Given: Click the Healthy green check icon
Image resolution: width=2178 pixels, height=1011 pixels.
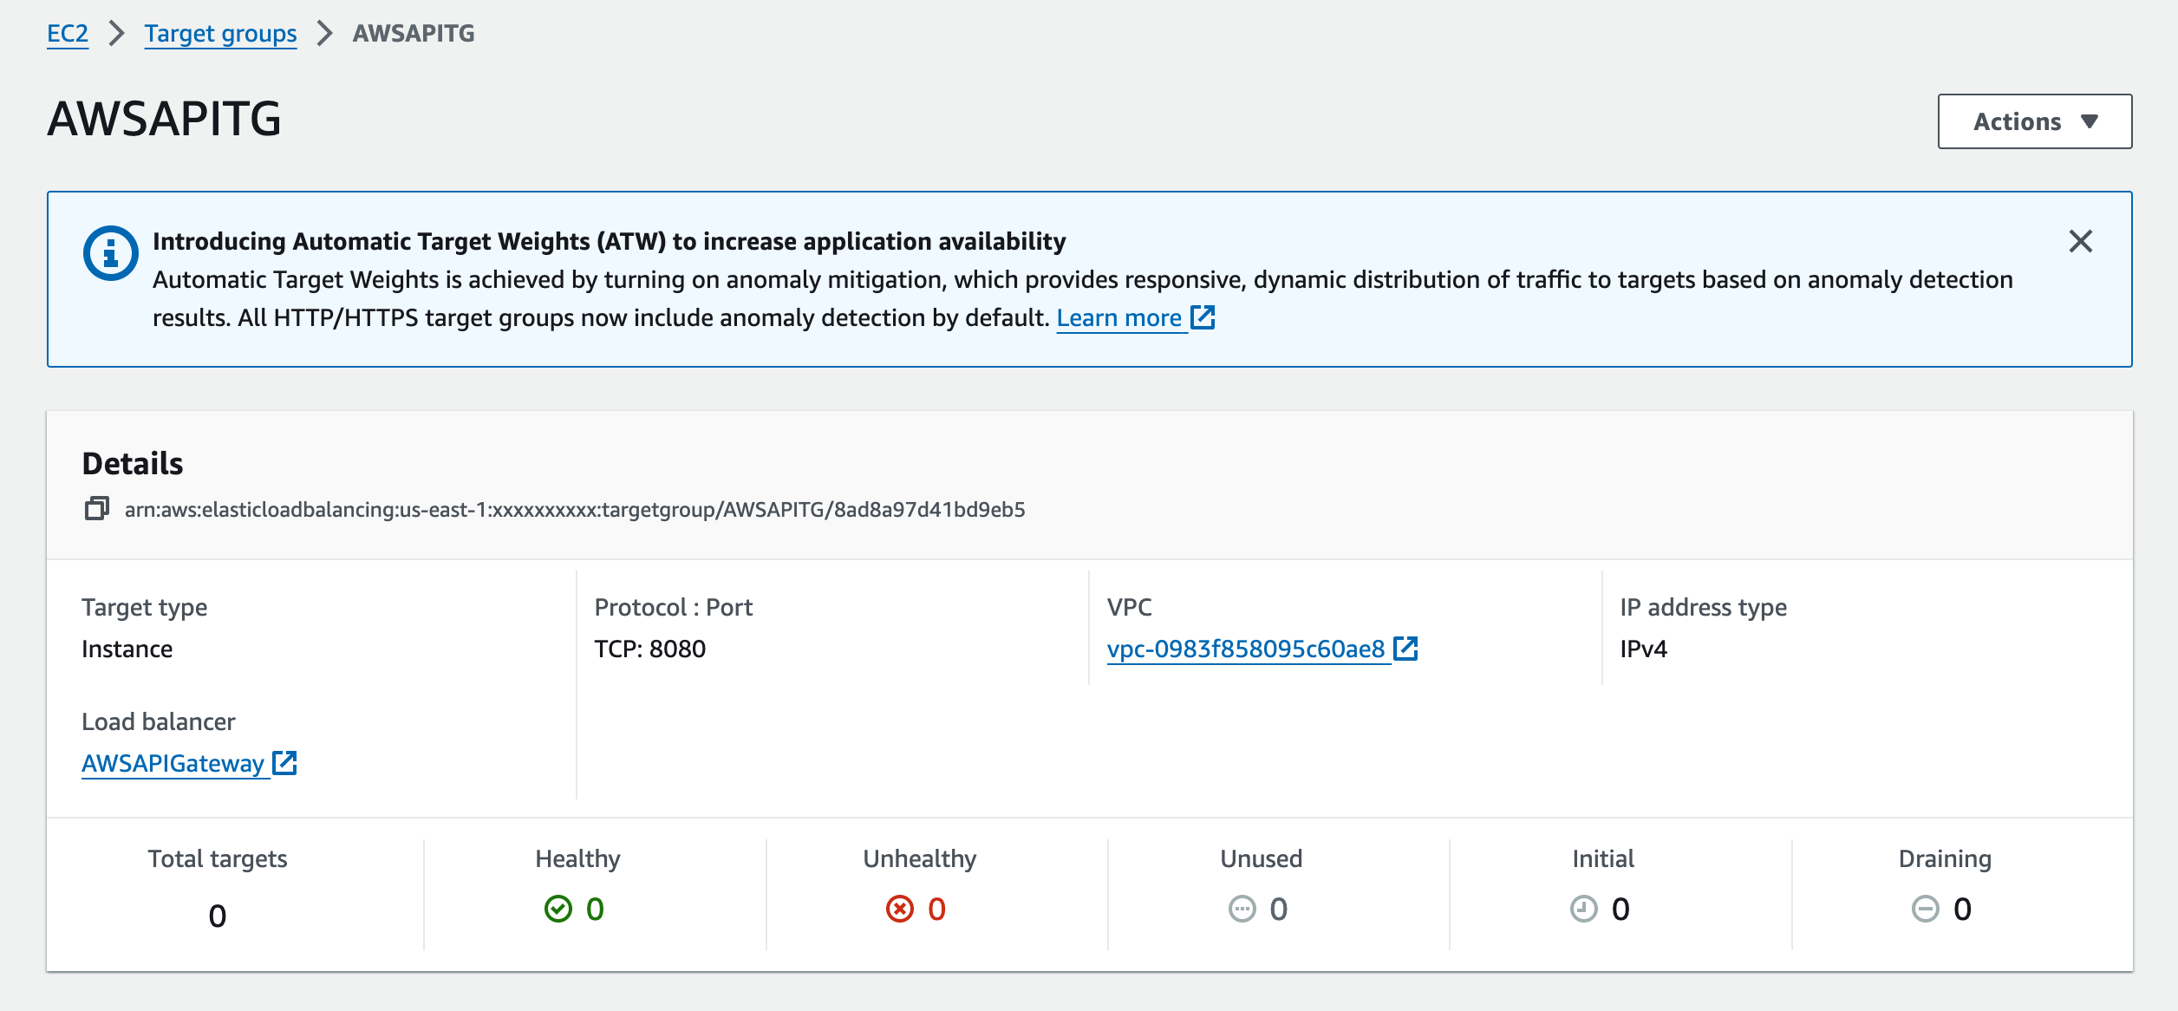Looking at the screenshot, I should click(558, 909).
